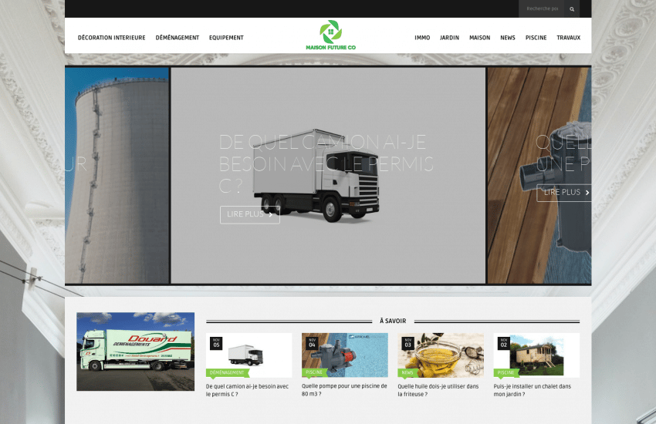Open the Travaux category

pyautogui.click(x=568, y=38)
